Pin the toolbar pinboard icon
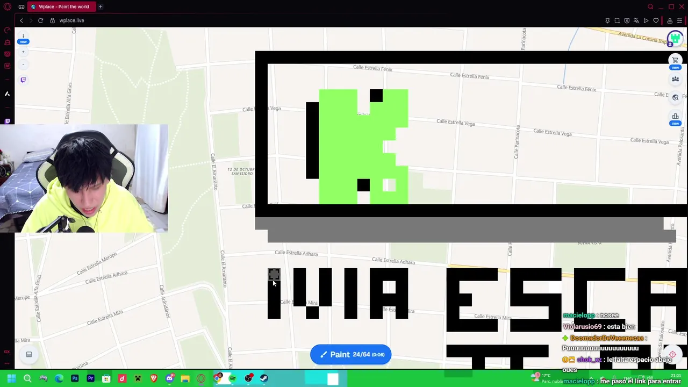 point(607,20)
